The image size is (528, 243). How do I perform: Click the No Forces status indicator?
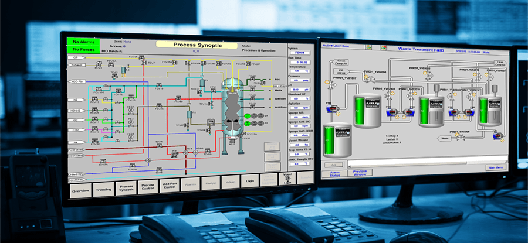point(83,50)
